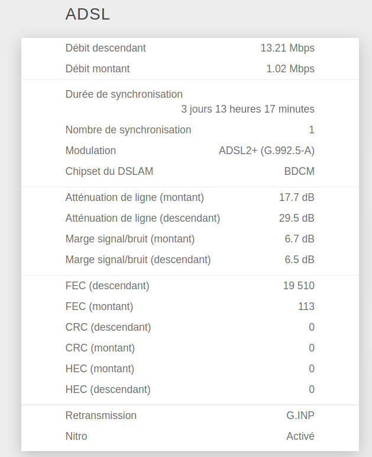372x457 pixels.
Task: Select the Débit descendant 13.21 Mbps value
Action: (x=287, y=48)
